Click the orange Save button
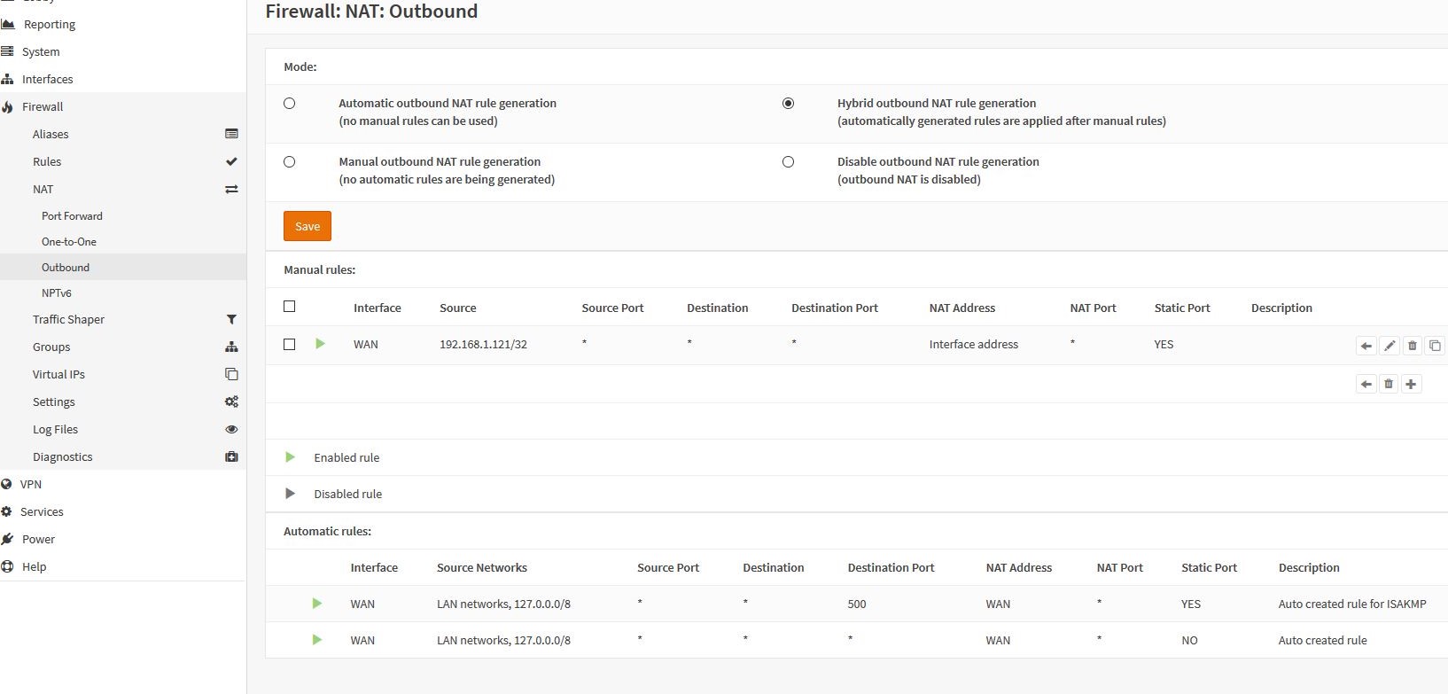Screen dimensions: 1448x694 (x=308, y=226)
